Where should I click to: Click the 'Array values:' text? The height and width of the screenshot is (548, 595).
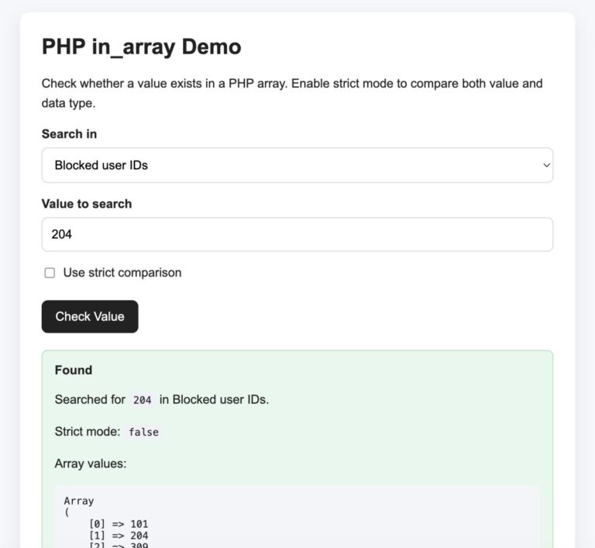91,464
